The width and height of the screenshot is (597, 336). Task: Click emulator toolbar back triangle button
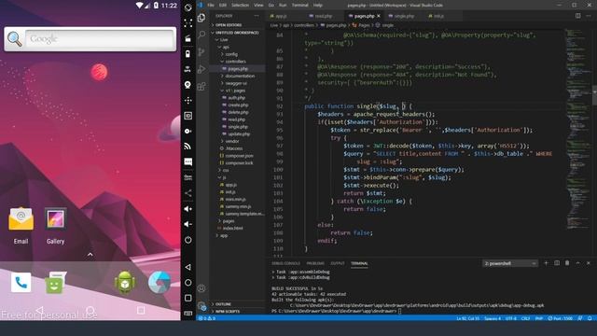188,267
